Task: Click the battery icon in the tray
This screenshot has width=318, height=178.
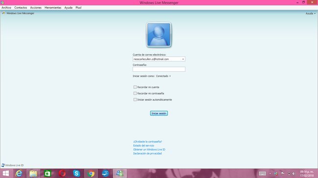Action: 289,174
